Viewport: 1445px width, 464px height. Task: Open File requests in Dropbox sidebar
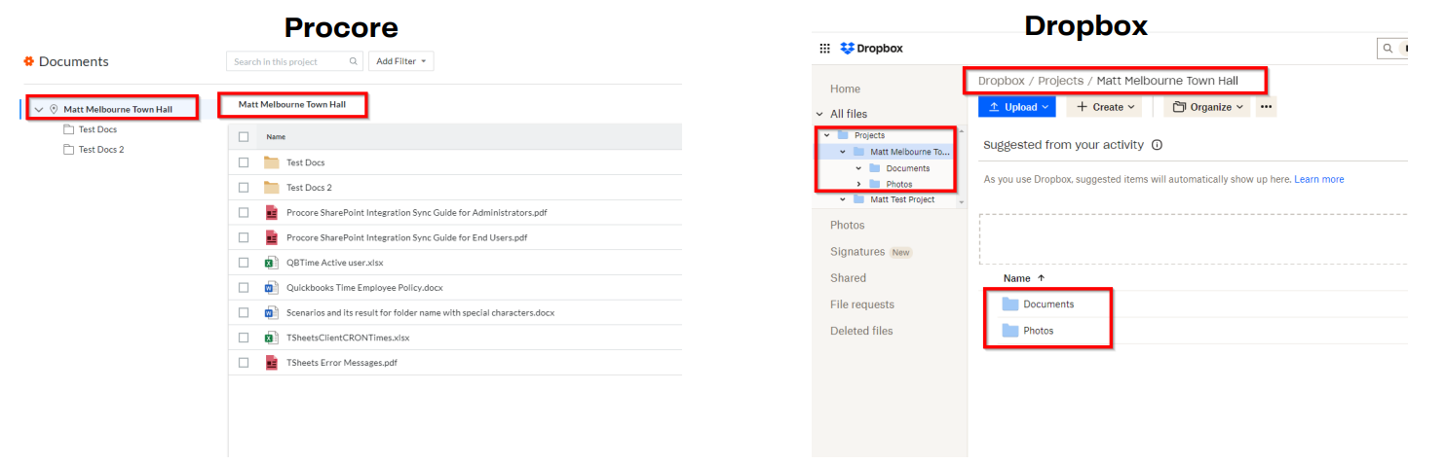[x=862, y=304]
